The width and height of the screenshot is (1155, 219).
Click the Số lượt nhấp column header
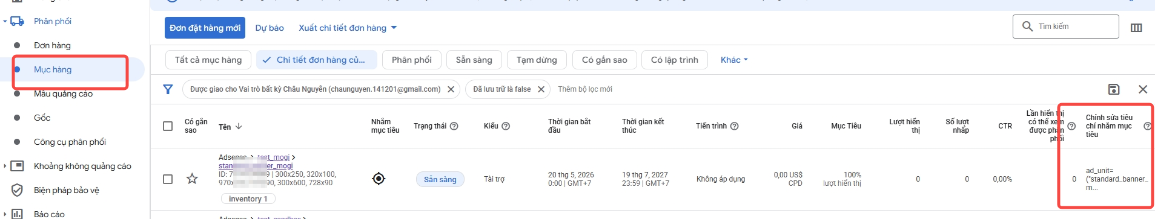point(957,126)
